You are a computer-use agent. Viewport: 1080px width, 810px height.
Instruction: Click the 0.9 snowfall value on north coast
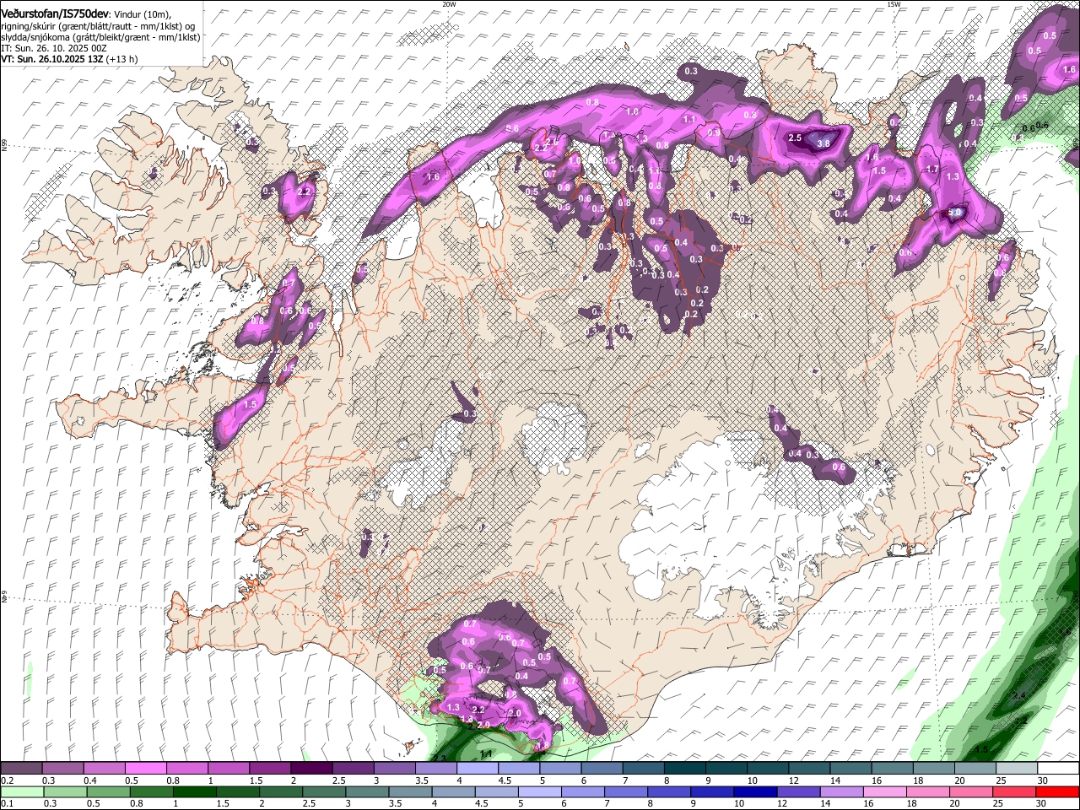(x=714, y=132)
